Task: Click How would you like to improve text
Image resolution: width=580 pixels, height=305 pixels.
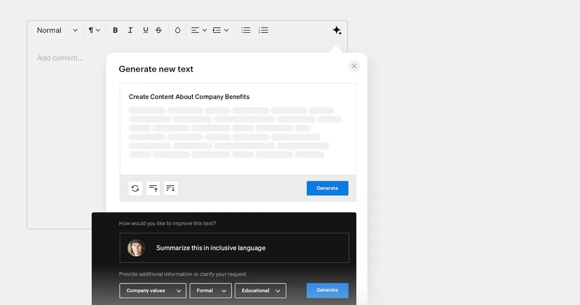Action: click(x=167, y=224)
